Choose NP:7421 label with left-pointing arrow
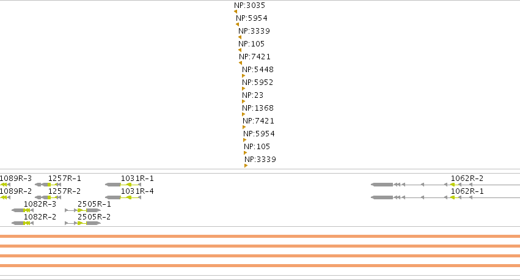Screen dimensions: 520x280 point(255,57)
